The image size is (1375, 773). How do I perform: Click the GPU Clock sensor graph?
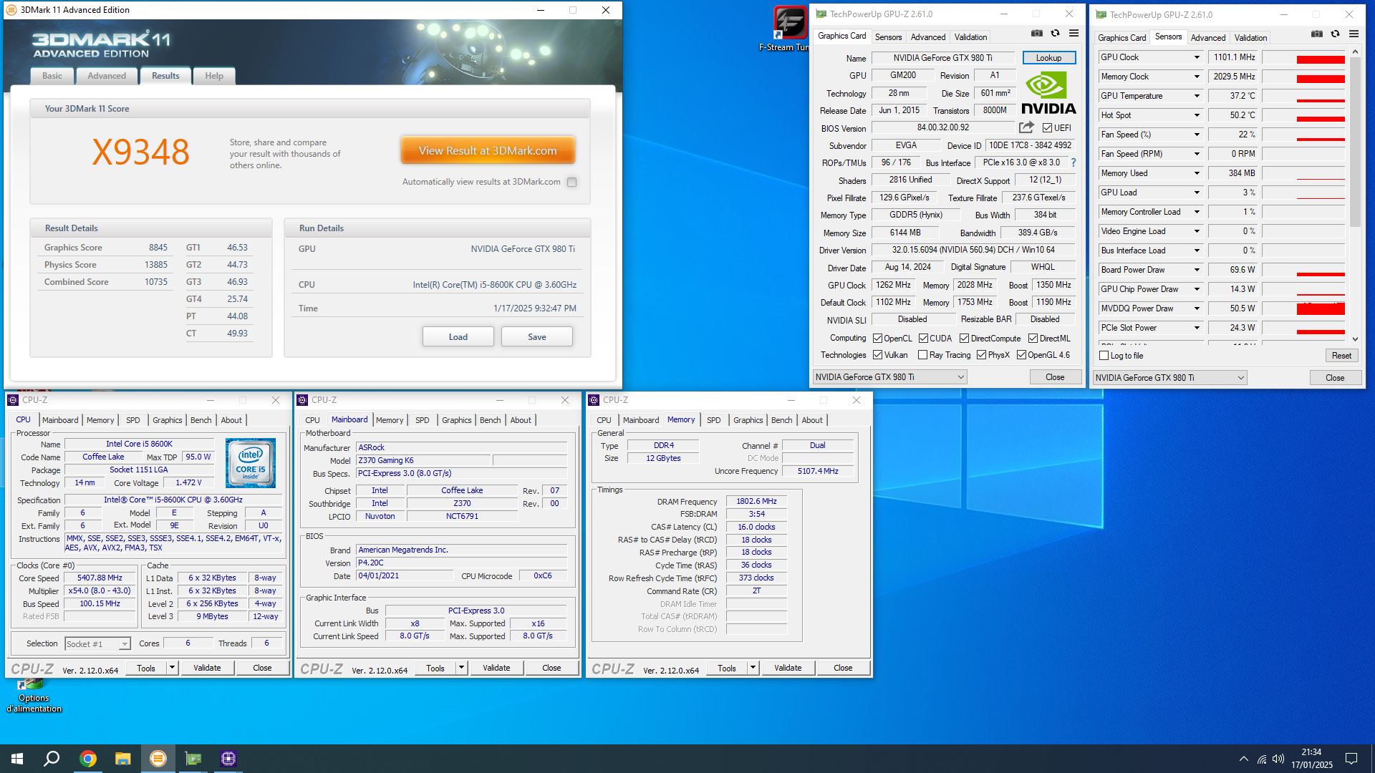(x=1303, y=57)
